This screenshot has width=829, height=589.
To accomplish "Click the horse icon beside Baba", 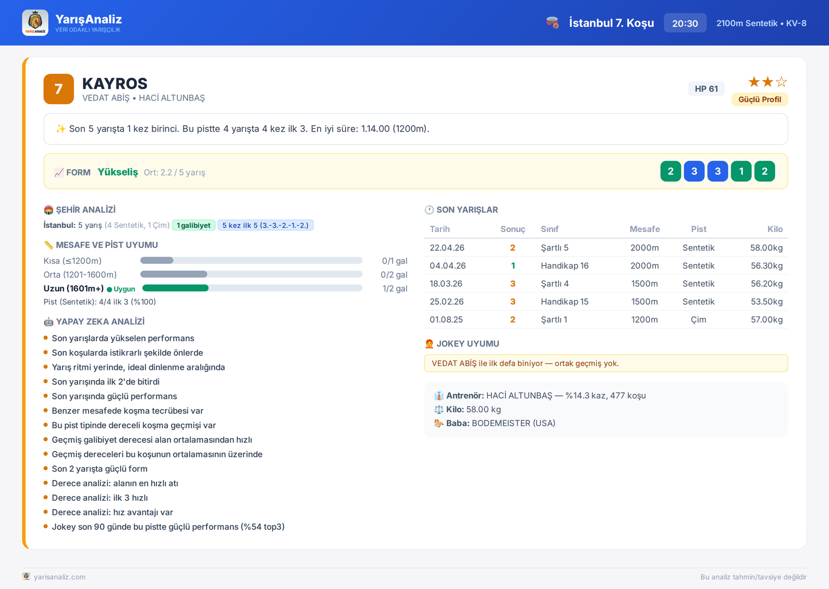I will tap(439, 423).
